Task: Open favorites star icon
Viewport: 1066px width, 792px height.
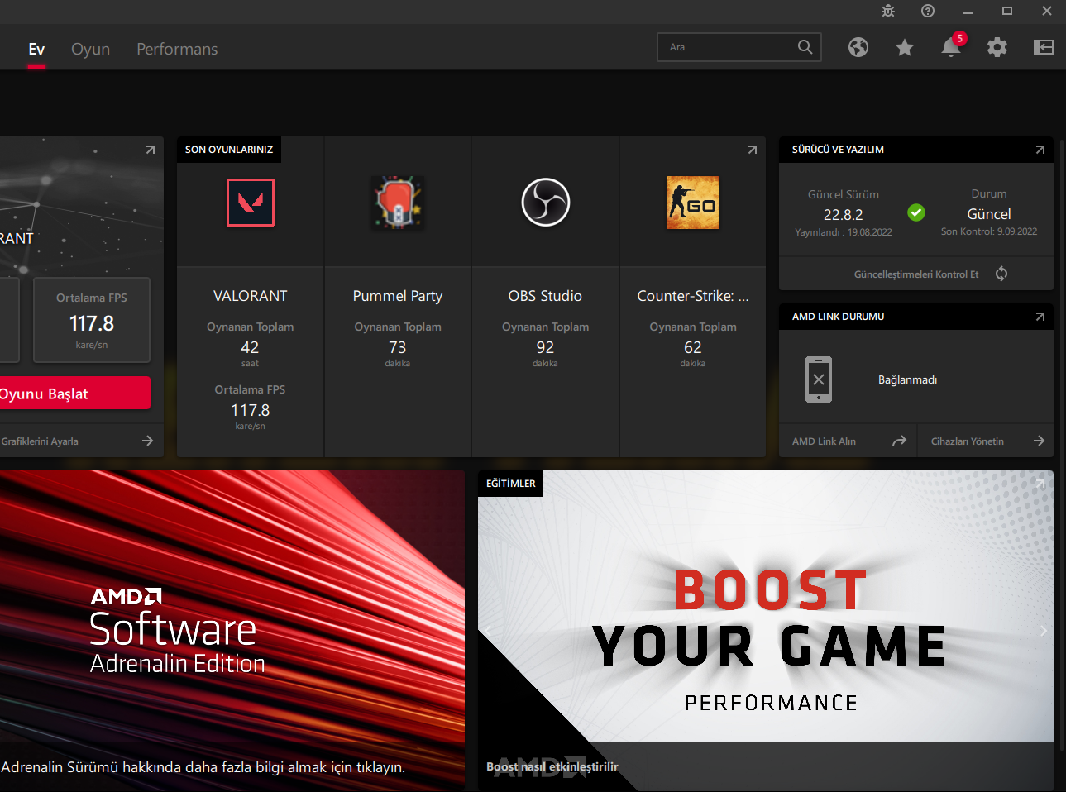Action: click(x=905, y=47)
